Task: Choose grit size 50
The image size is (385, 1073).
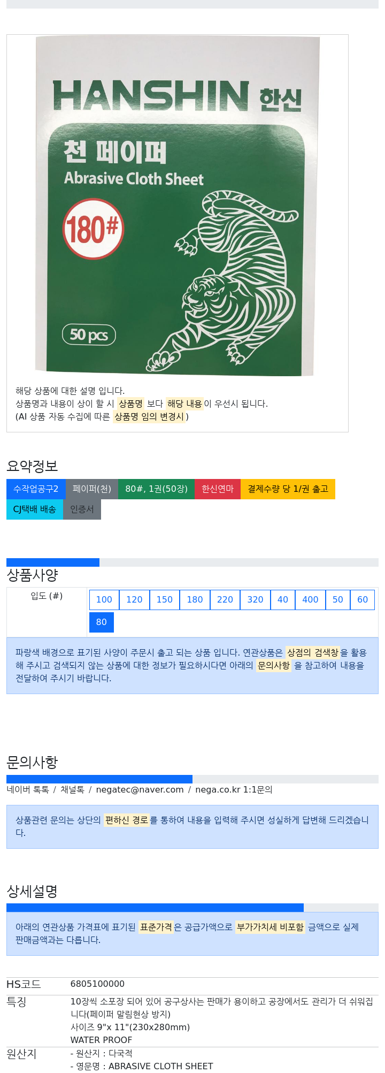Action: [x=338, y=599]
